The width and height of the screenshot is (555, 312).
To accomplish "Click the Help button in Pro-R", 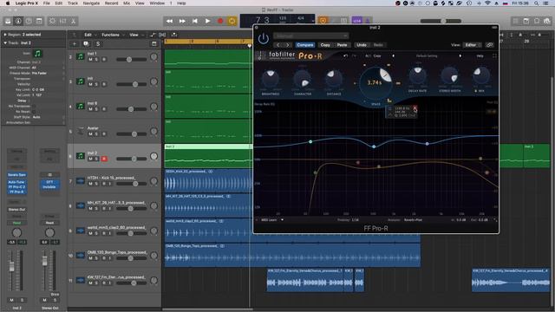I will 480,55.
